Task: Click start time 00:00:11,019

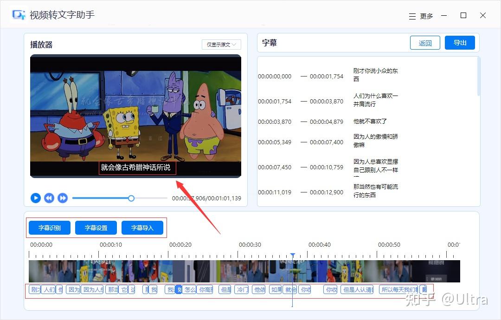Action: (x=275, y=192)
